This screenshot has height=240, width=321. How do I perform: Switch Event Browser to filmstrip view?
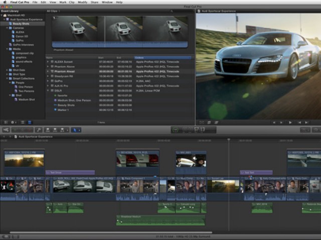click(x=23, y=122)
